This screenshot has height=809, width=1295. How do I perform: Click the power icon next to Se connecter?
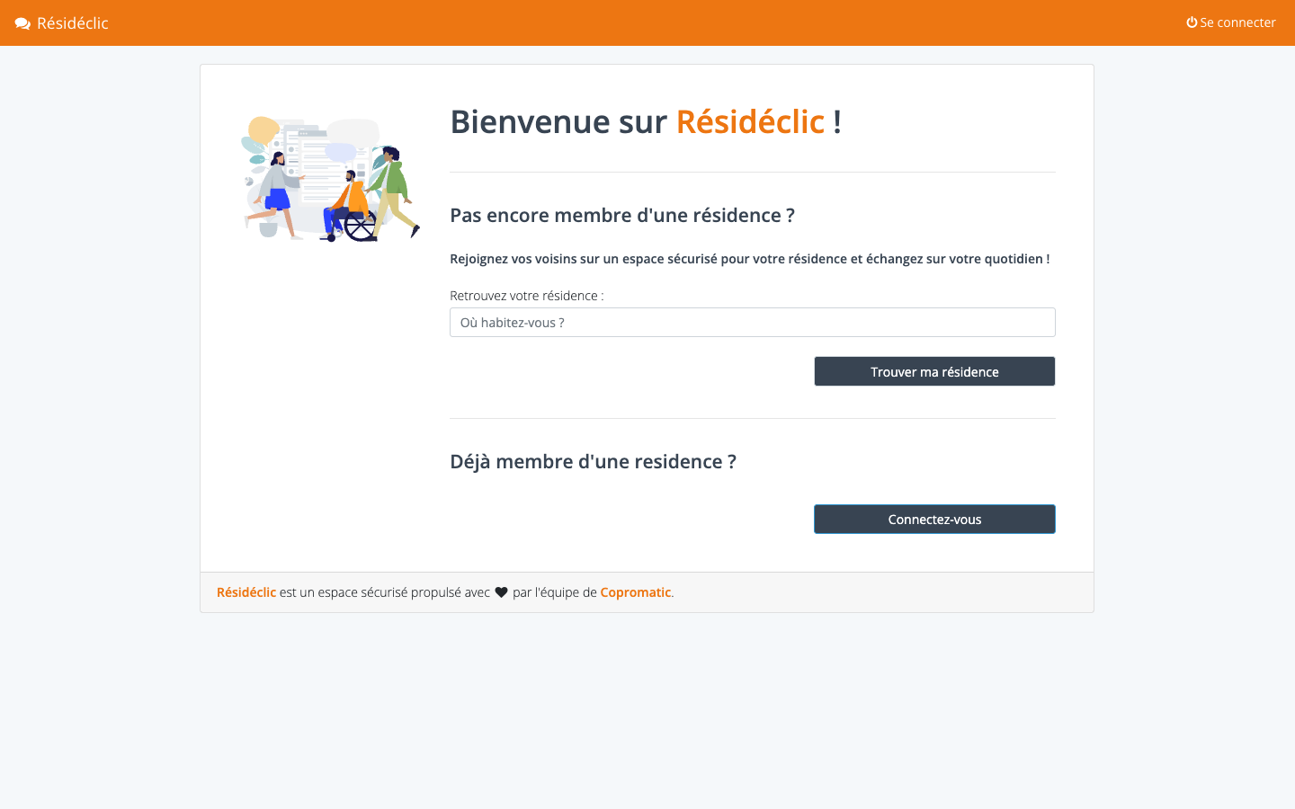[1191, 22]
